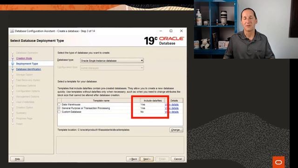Open the Database type dropdown
Image resolution: width=298 pixels, height=168 pixels.
(112, 61)
